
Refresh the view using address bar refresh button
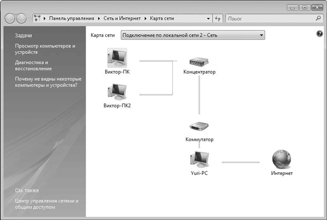[217, 19]
